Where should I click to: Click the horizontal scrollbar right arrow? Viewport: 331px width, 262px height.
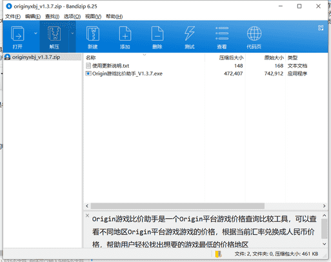click(324, 206)
